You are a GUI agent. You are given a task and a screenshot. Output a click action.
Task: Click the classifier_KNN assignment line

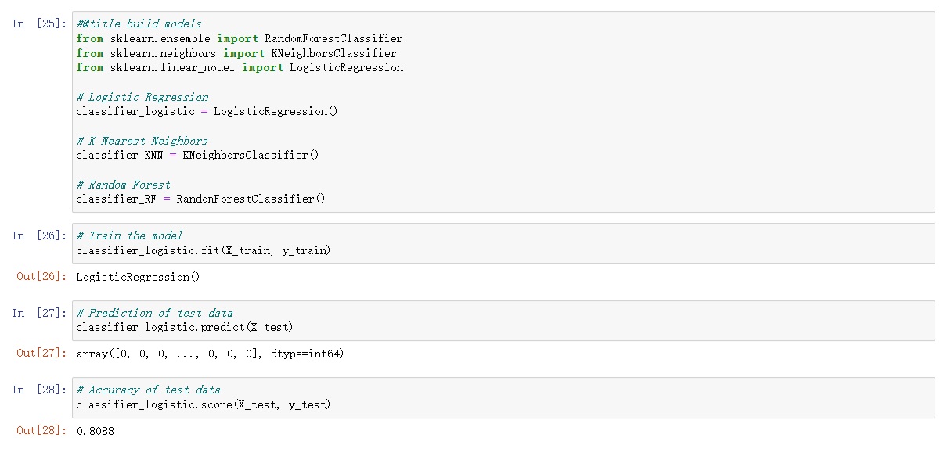coord(197,155)
